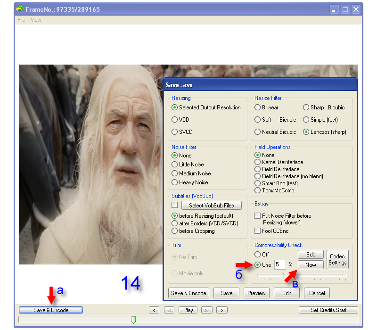Step back one frame with the < button
This screenshot has height=330, width=377.
coord(154,310)
